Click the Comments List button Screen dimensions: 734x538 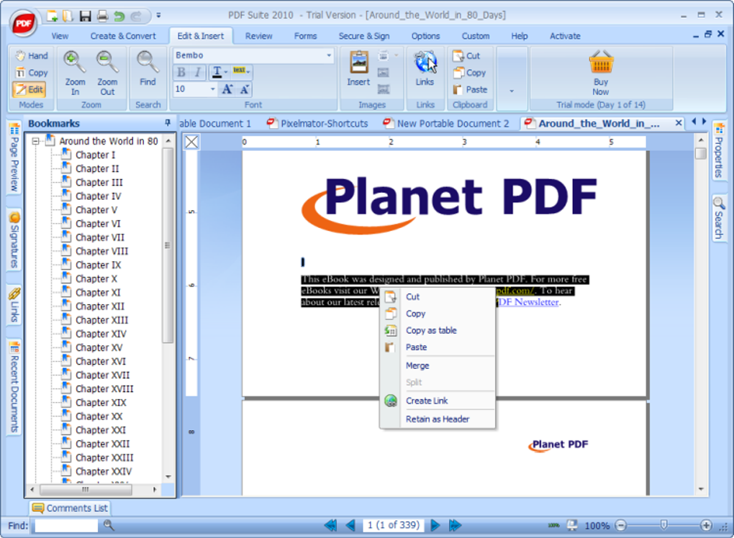71,508
